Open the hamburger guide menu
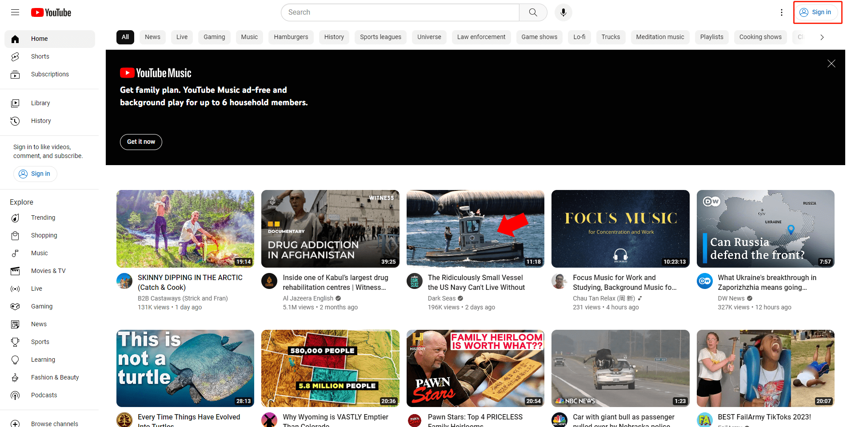The height and width of the screenshot is (427, 847). click(15, 12)
